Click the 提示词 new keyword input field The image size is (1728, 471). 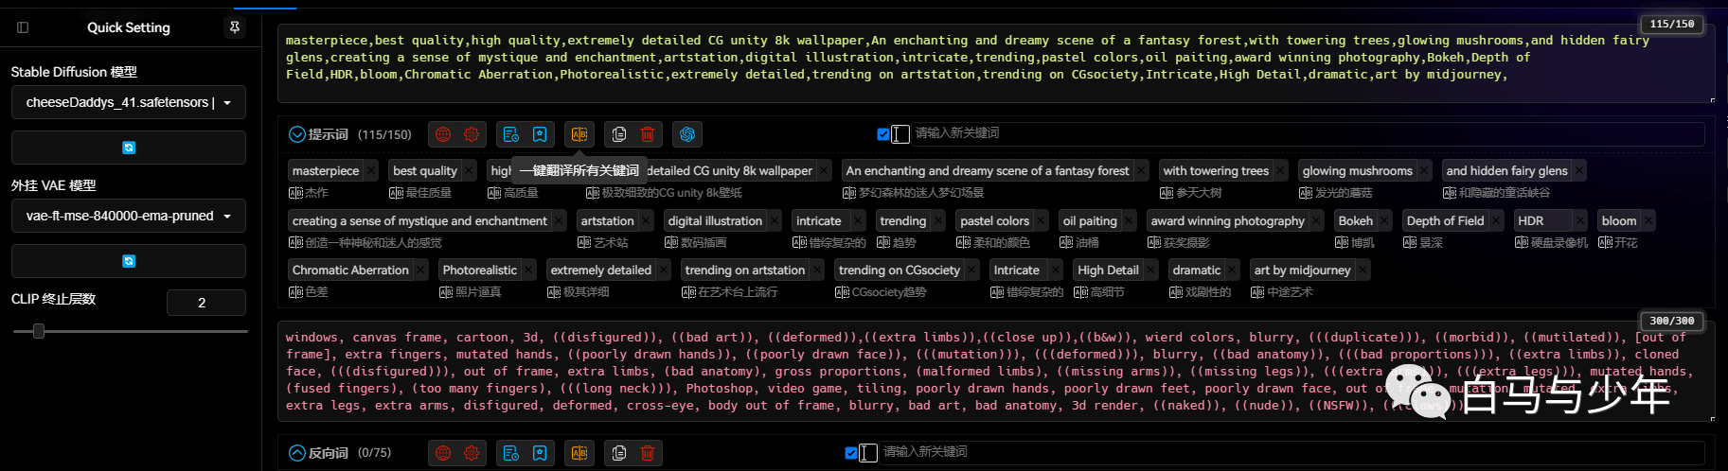point(1308,133)
